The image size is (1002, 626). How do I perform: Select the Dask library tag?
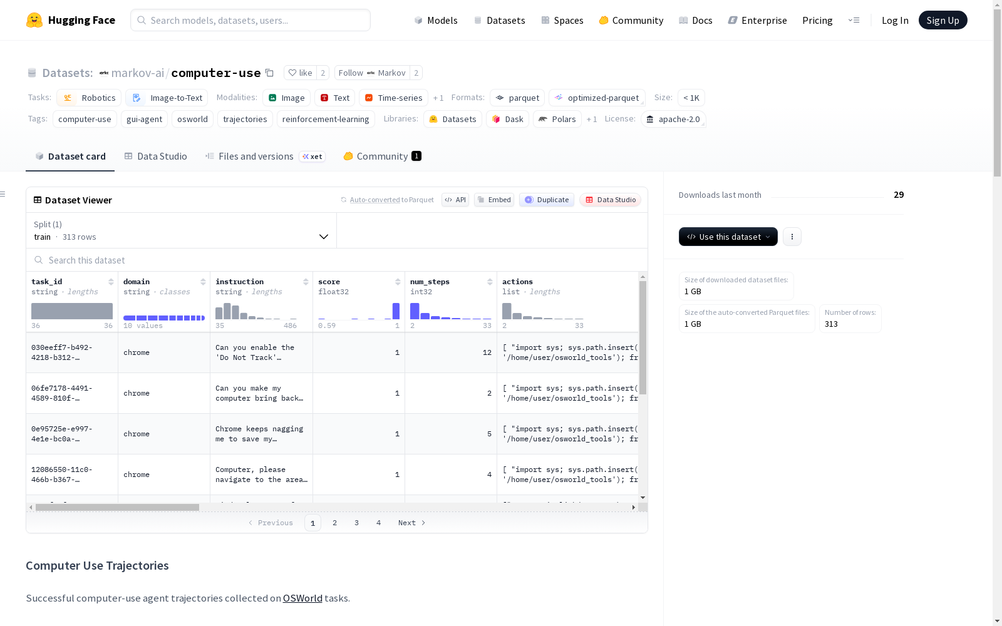(x=507, y=119)
